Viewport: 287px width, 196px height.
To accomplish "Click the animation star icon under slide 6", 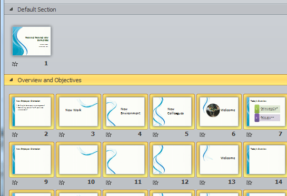I will click(x=202, y=135).
